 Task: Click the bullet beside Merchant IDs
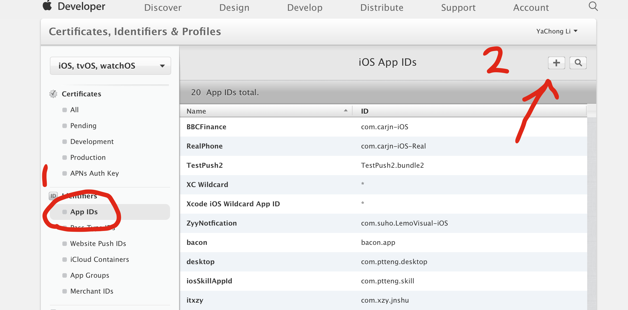point(65,291)
